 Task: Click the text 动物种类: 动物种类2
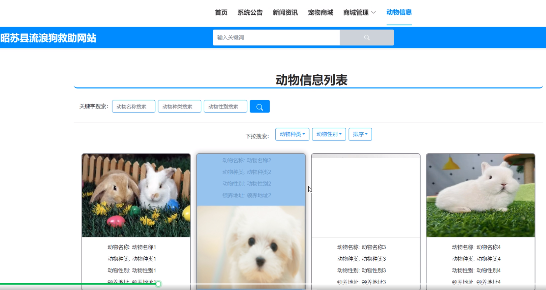(x=247, y=172)
